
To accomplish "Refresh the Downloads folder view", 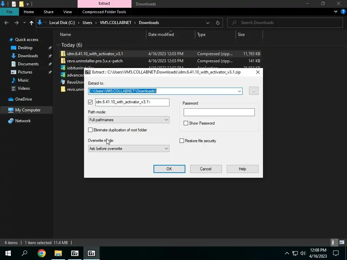I will pos(218,23).
